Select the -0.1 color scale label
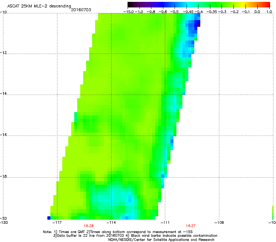The width and height of the screenshot is (276, 242). click(246, 12)
